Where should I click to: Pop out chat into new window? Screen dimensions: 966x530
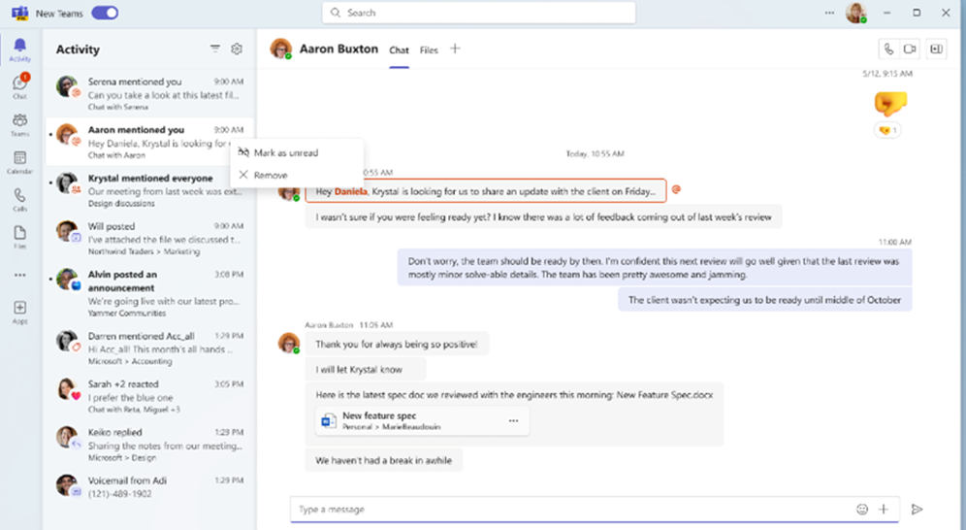pyautogui.click(x=937, y=50)
